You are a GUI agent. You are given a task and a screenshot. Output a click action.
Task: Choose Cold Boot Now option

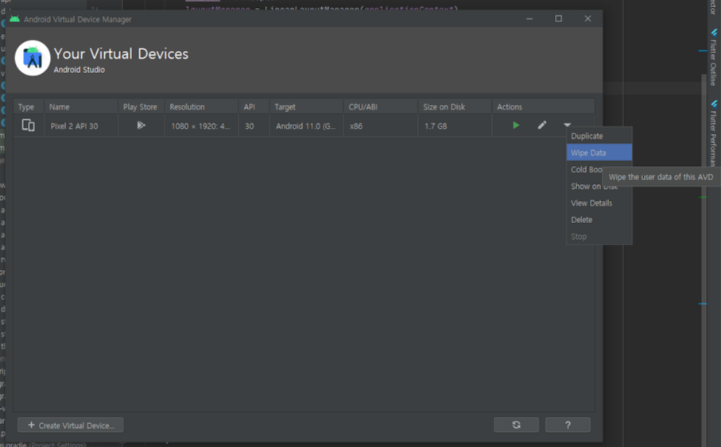[x=585, y=170]
